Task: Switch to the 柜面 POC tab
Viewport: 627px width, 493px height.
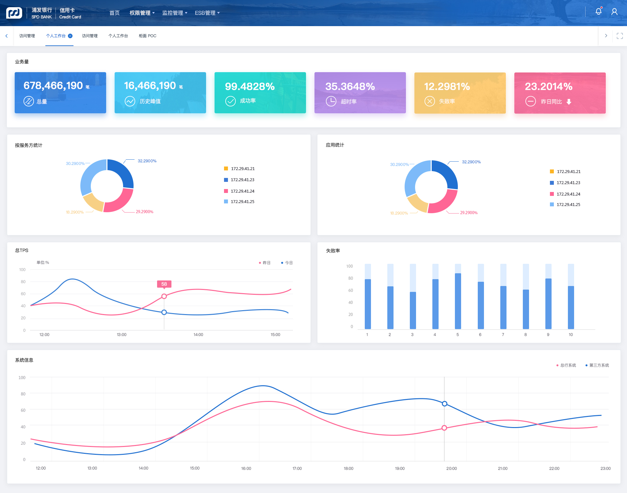Action: click(148, 36)
